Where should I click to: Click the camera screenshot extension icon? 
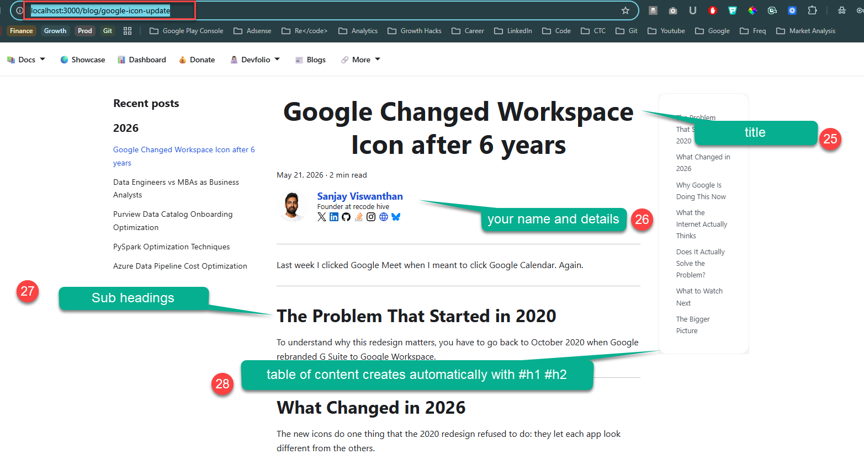pyautogui.click(x=673, y=10)
